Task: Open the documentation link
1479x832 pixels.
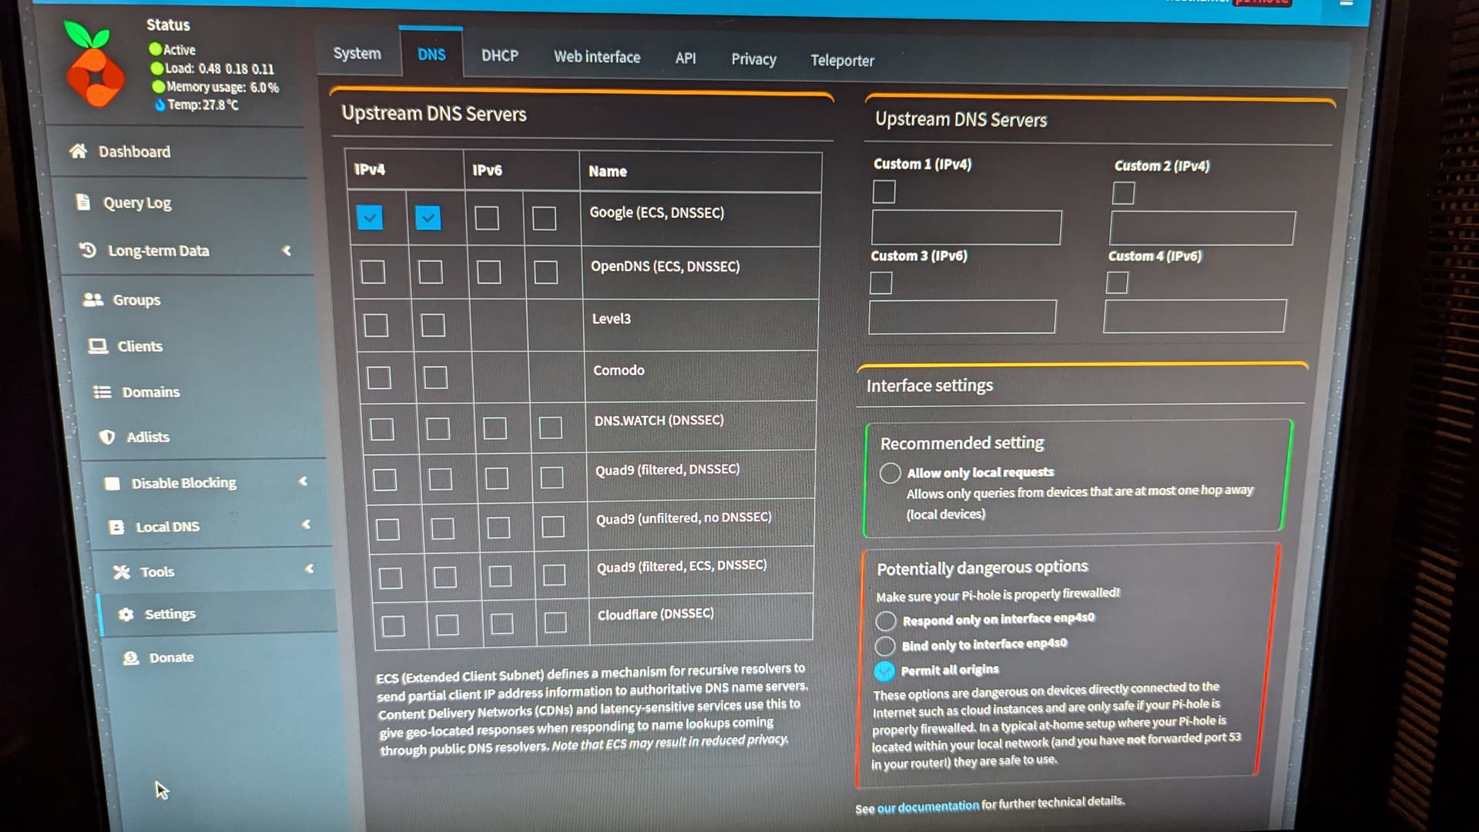Action: (x=928, y=807)
